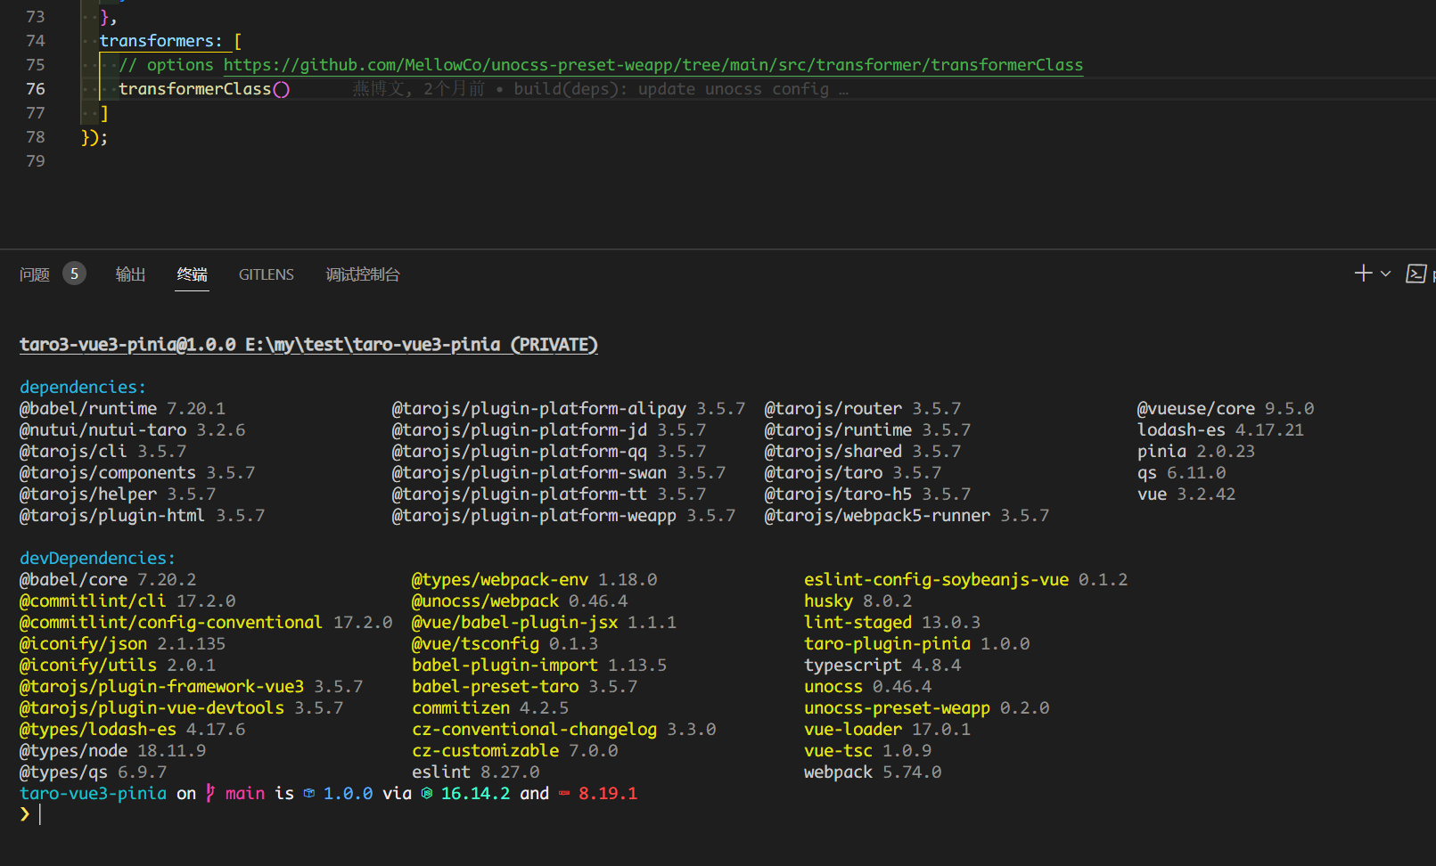Viewport: 1436px width, 866px height.
Task: Click the Problems count badge showing 5
Action: [75, 273]
